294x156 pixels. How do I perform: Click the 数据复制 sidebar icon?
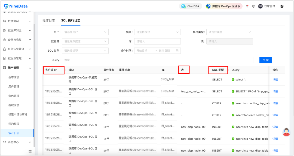pyautogui.click(x=5, y=21)
